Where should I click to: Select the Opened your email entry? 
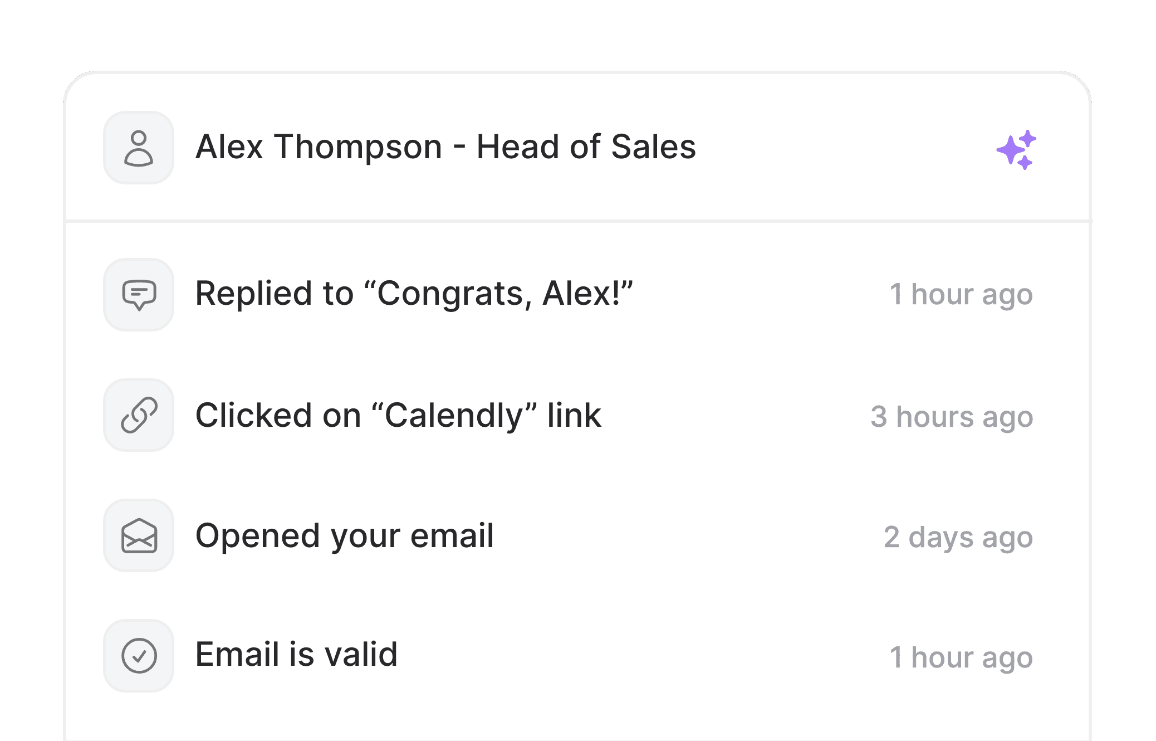[345, 537]
